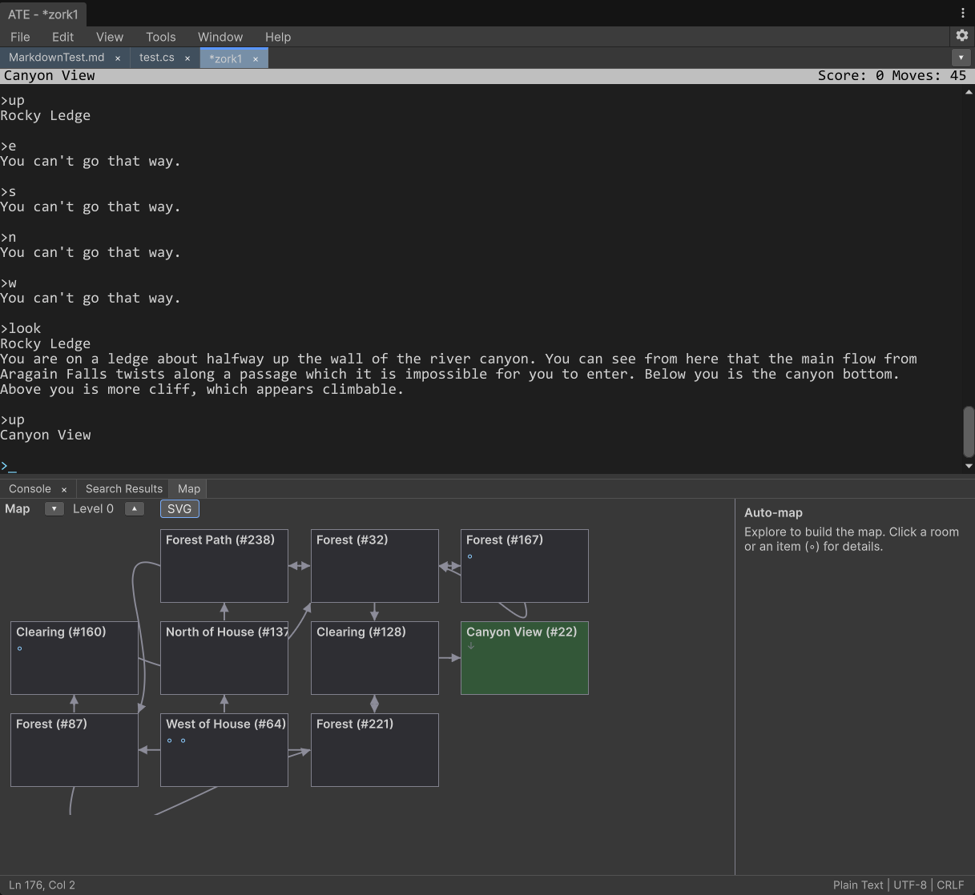This screenshot has height=895, width=975.
Task: Select the Canyon View (#22) room
Action: pyautogui.click(x=525, y=658)
